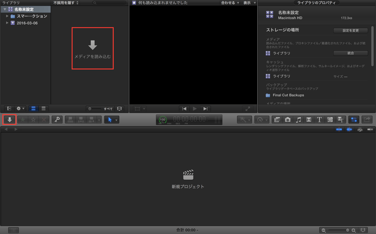Click the viewer play button
376x234 pixels.
click(x=195, y=108)
